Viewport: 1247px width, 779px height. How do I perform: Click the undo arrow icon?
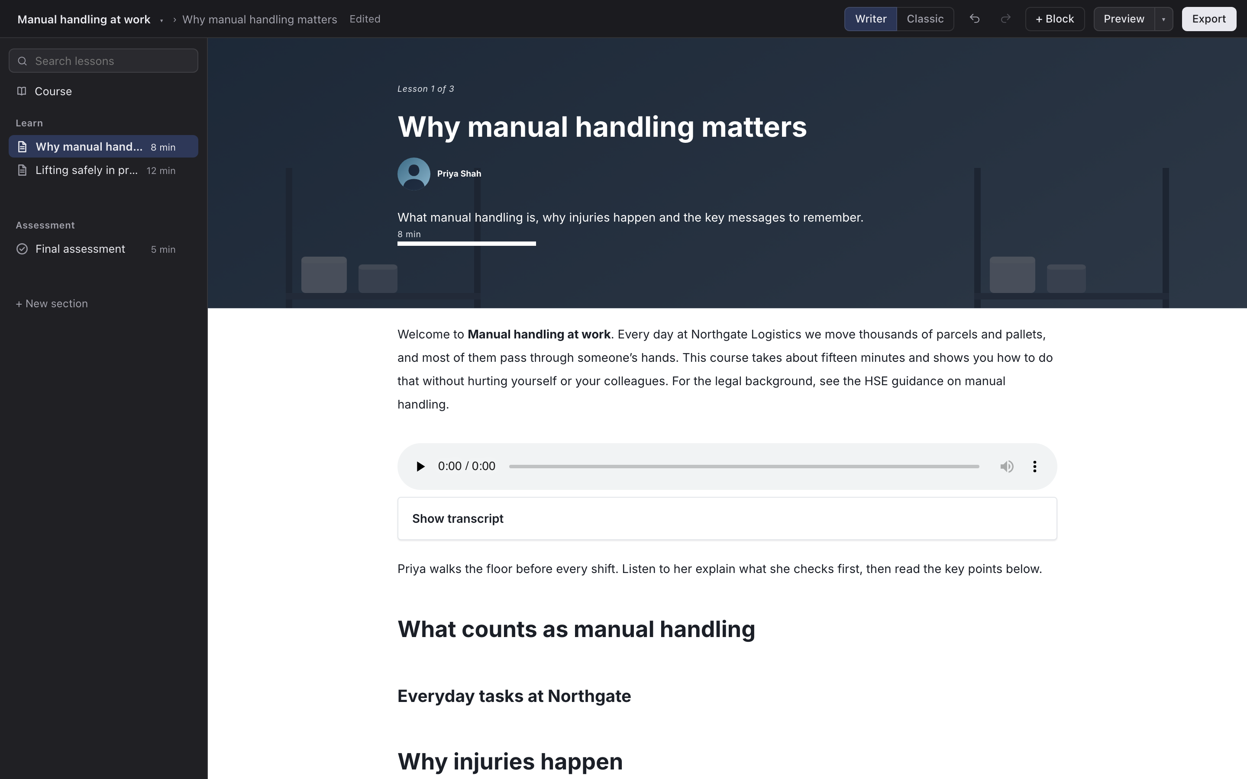coord(974,19)
